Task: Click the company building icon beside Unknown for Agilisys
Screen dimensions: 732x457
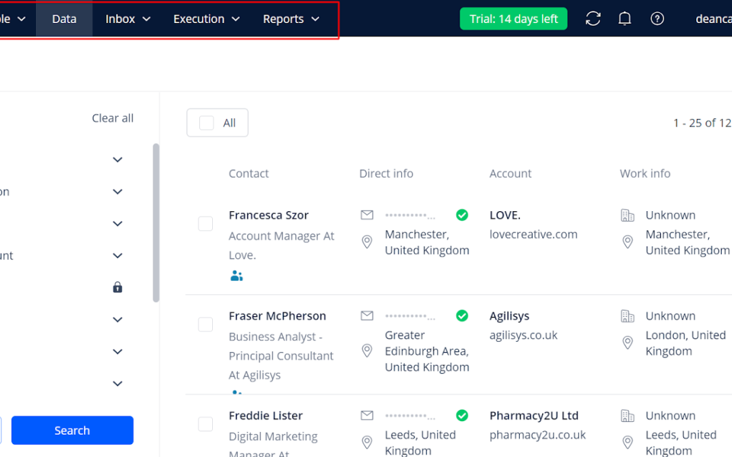Action: coord(627,315)
